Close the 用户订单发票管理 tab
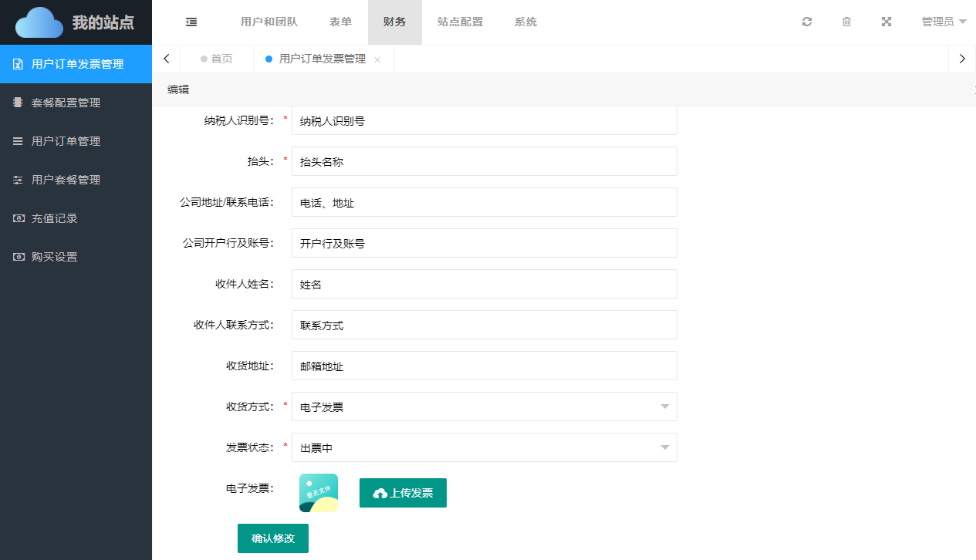 377,59
